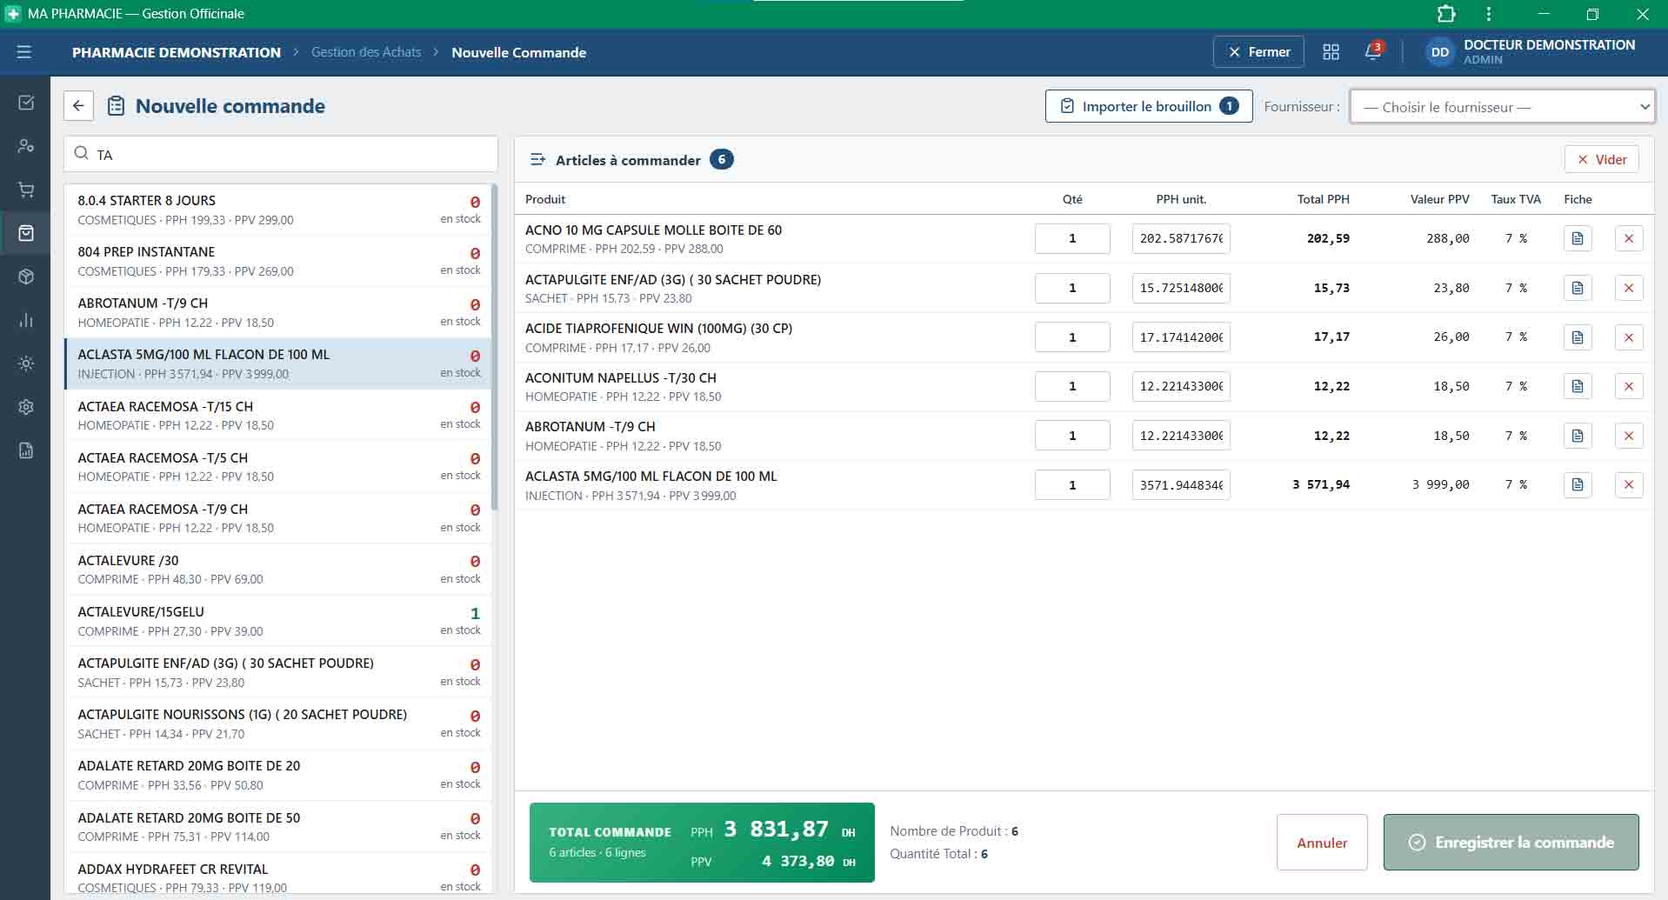Image resolution: width=1668 pixels, height=900 pixels.
Task: Click the DOCTEUR DEMONSTRATION user name
Action: click(x=1549, y=45)
